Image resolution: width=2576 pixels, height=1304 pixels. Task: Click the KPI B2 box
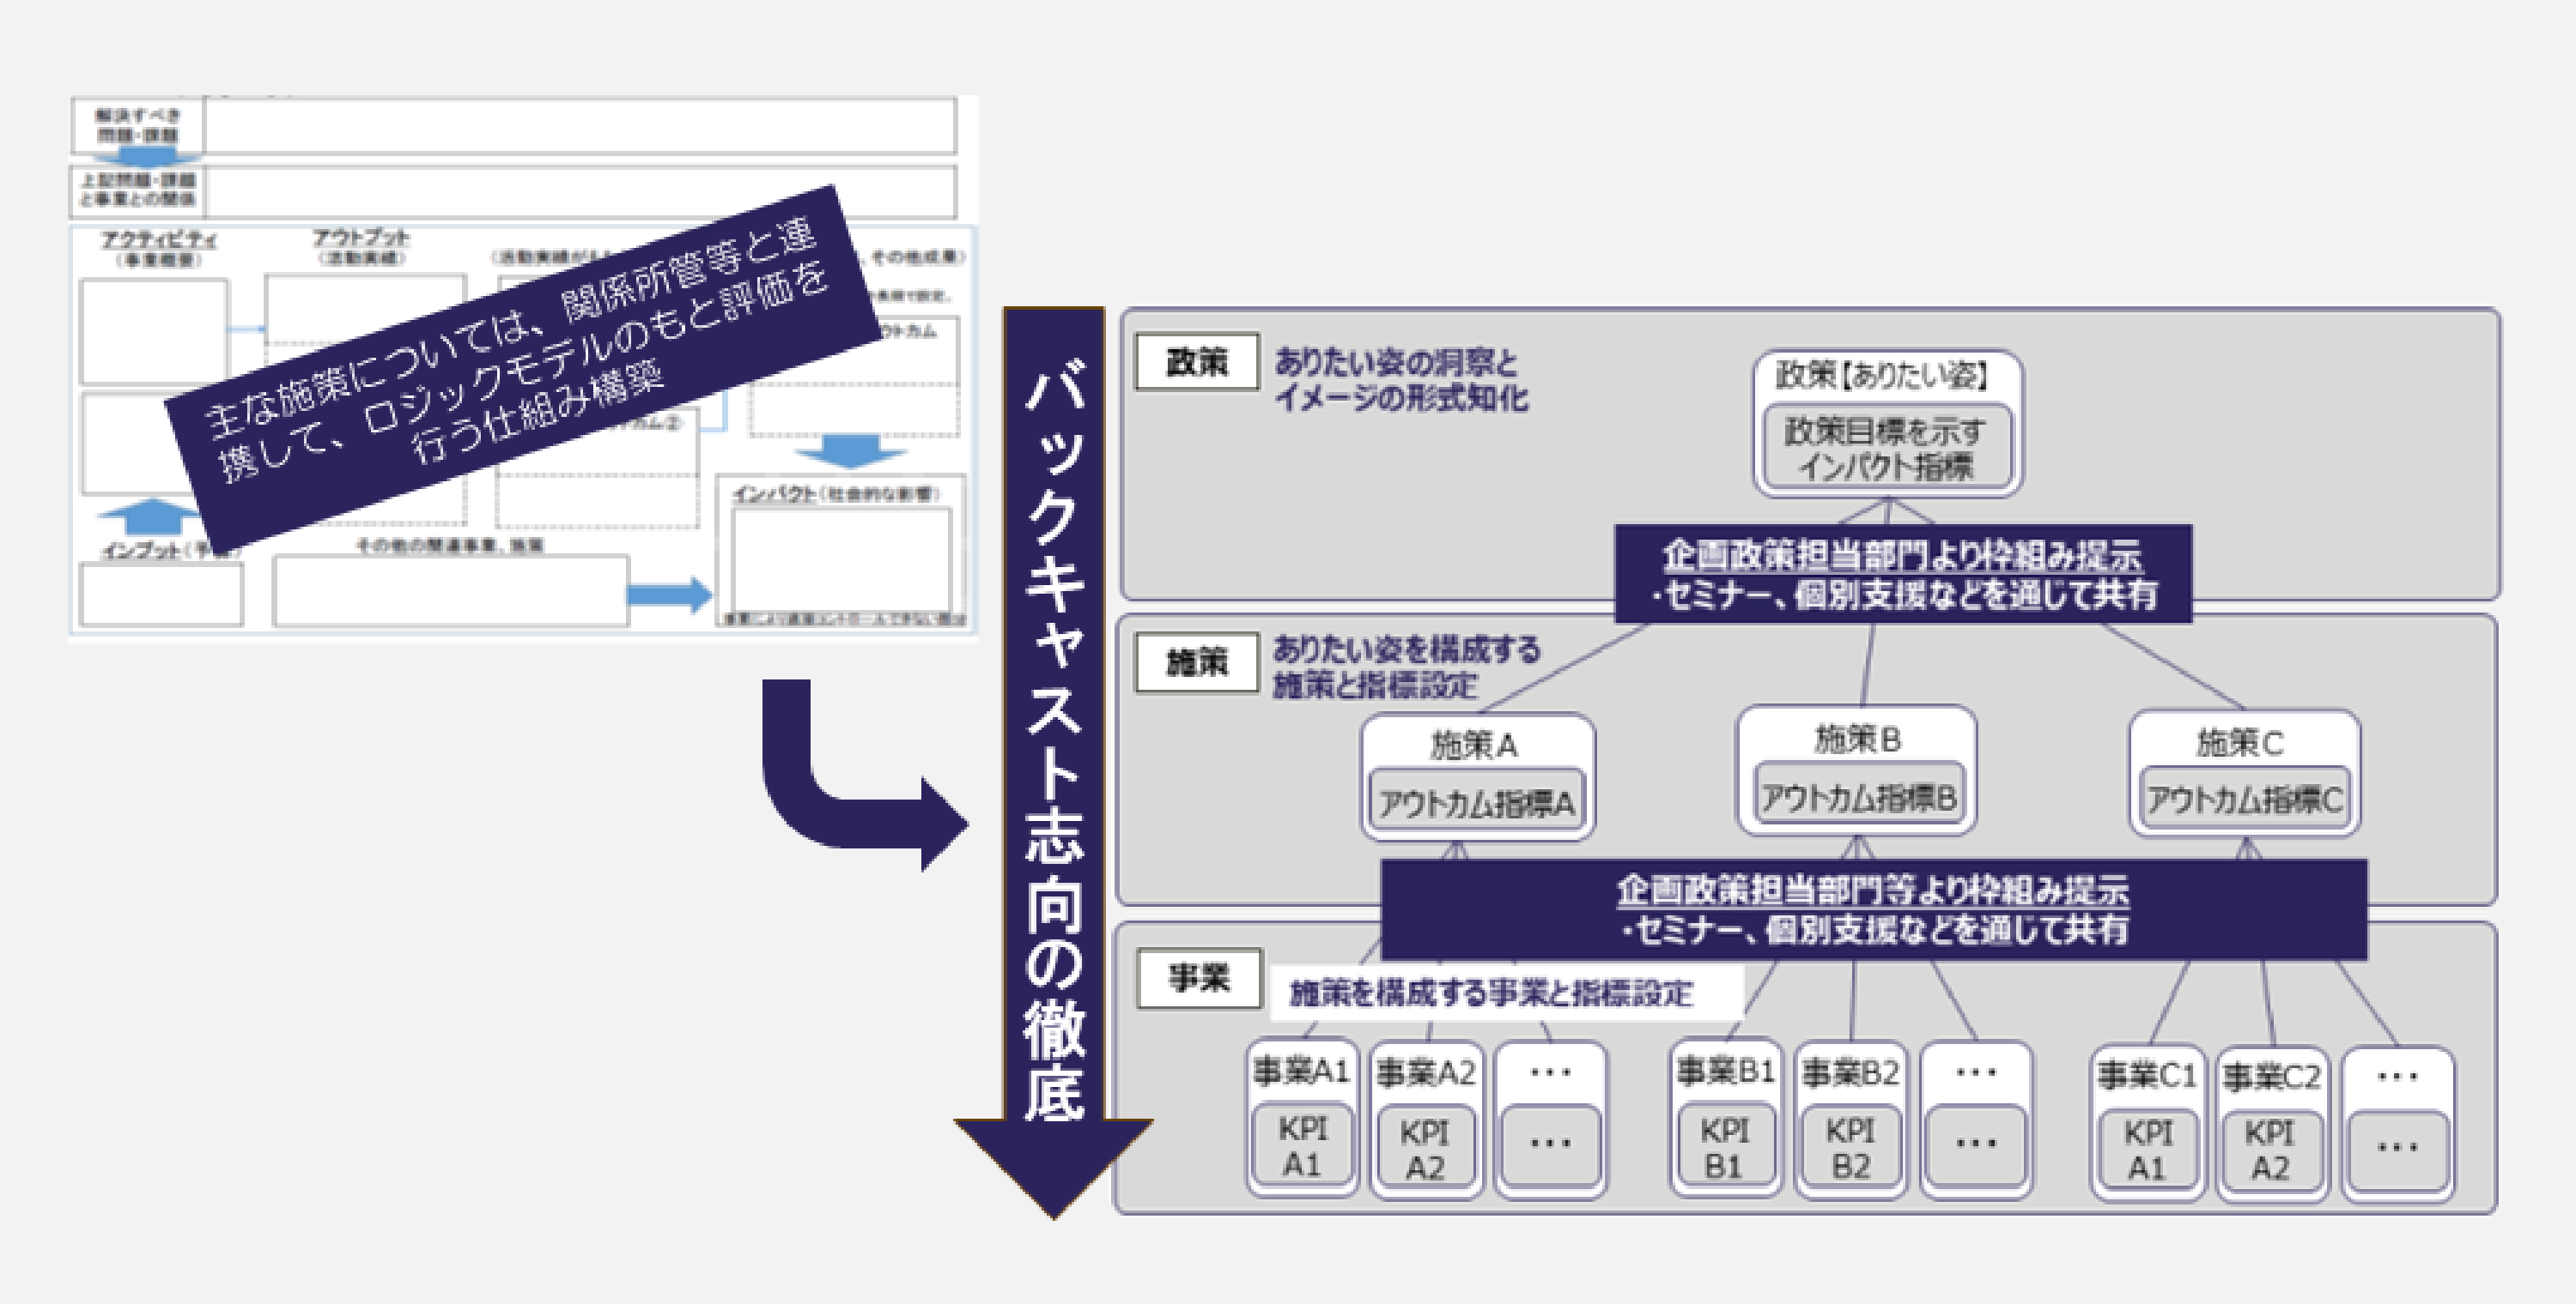(1850, 1148)
